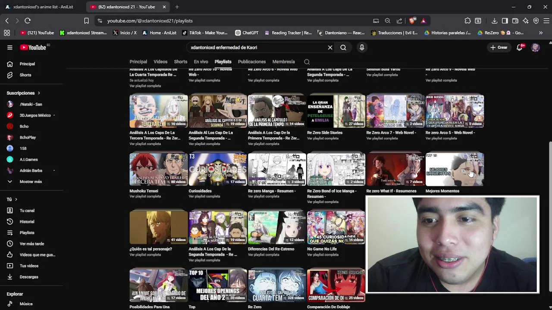
Task: Open the notifications bell
Action: [x=520, y=47]
